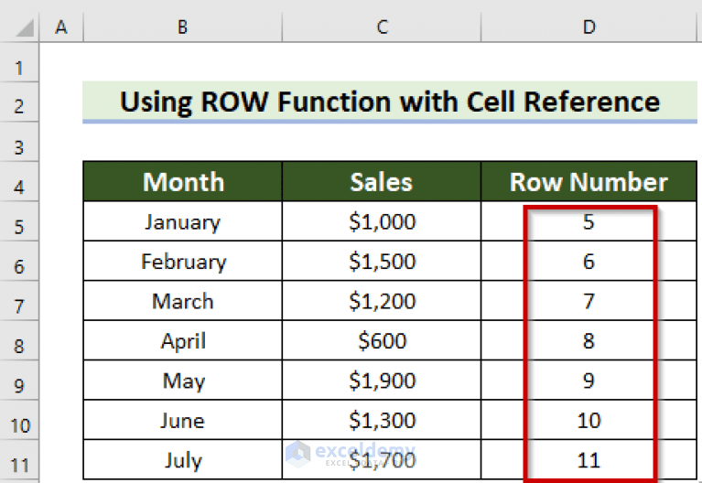Select row 7 header
The width and height of the screenshot is (702, 483).
pyautogui.click(x=19, y=300)
